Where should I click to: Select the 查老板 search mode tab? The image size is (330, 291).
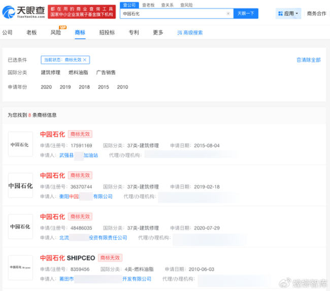click(x=148, y=5)
